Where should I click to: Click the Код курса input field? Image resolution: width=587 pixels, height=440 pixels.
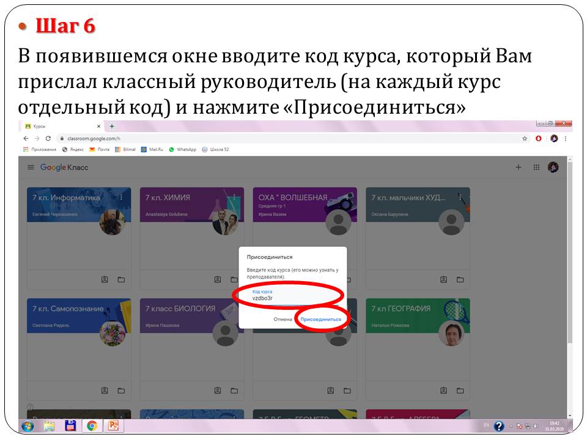click(287, 298)
